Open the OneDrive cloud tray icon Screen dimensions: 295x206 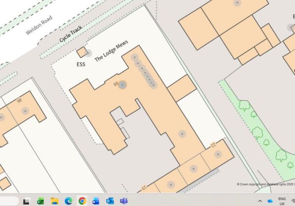(x=270, y=201)
